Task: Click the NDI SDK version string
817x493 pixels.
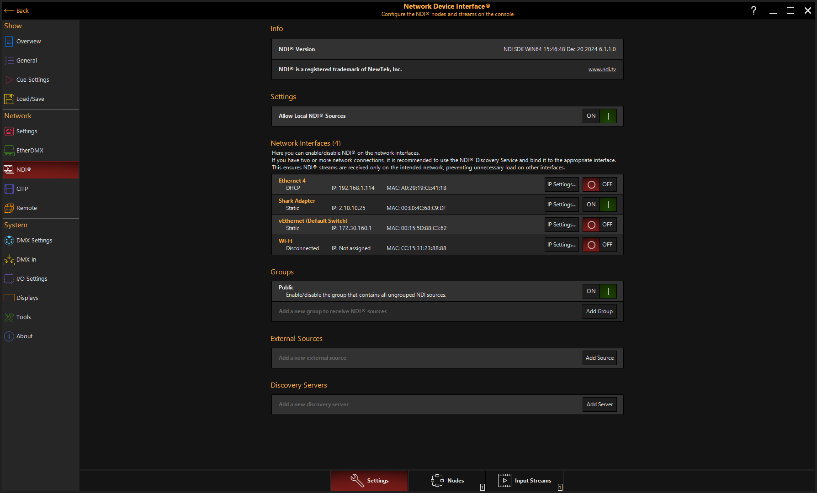Action: [x=559, y=49]
